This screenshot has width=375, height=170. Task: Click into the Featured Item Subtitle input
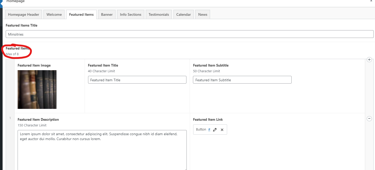[x=242, y=80]
